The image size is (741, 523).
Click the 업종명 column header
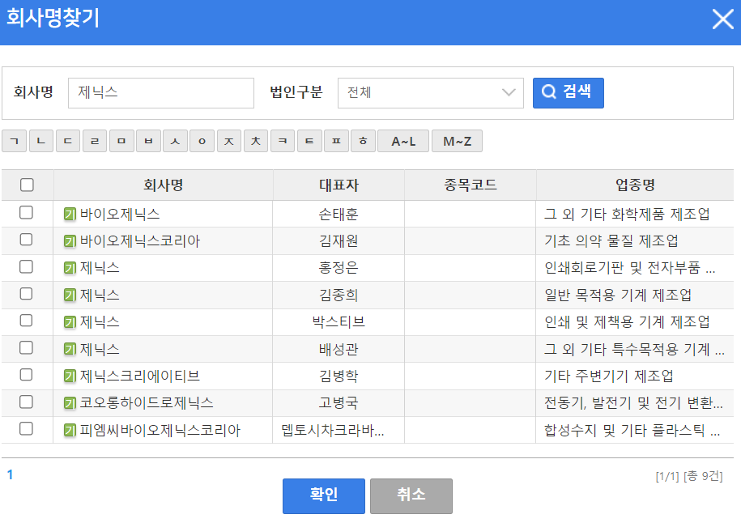(x=635, y=185)
